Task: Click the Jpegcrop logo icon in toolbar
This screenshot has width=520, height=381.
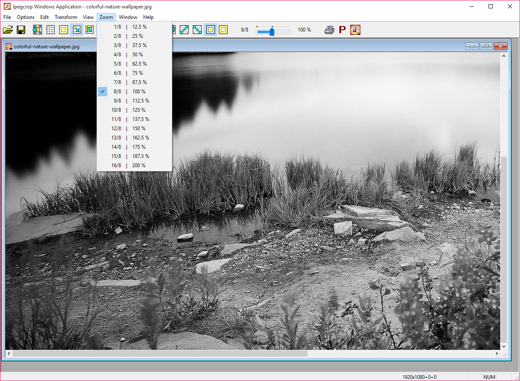Action: tap(355, 30)
